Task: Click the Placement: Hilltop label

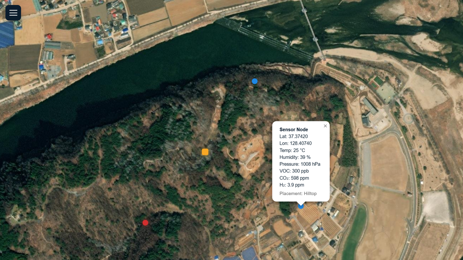Action: [x=298, y=194]
